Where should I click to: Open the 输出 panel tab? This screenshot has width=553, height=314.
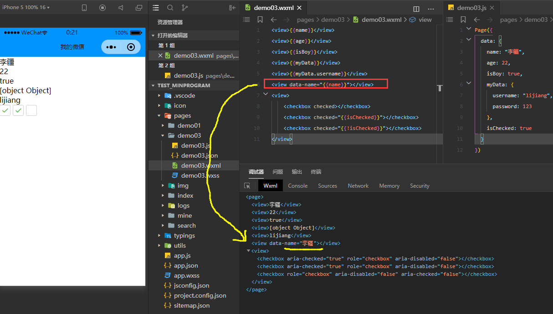click(297, 172)
